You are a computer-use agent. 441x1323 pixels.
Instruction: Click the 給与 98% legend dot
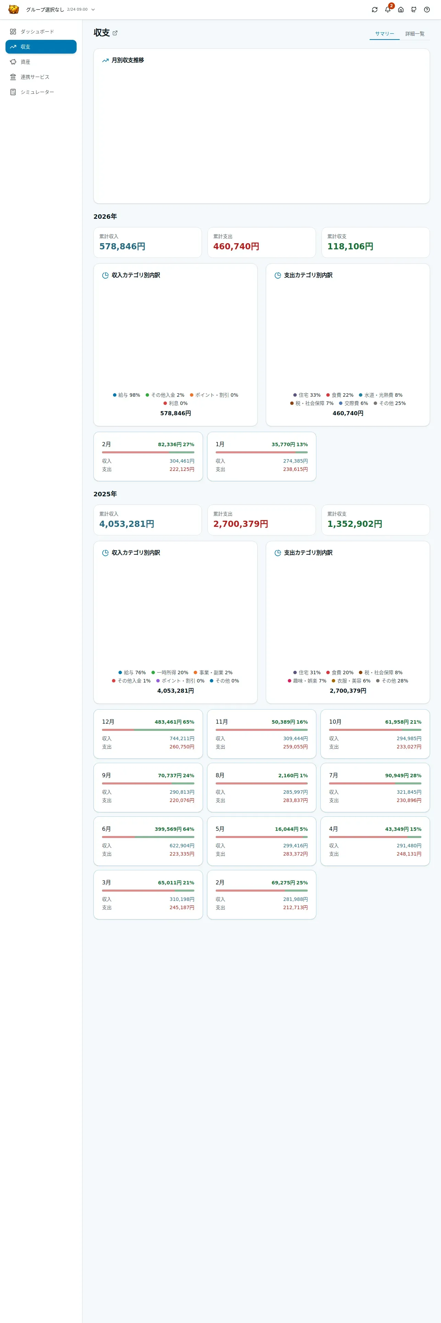114,395
